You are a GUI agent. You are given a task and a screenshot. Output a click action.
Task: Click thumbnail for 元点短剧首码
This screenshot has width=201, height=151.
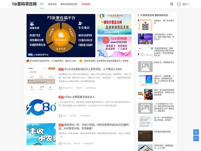(x=145, y=39)
